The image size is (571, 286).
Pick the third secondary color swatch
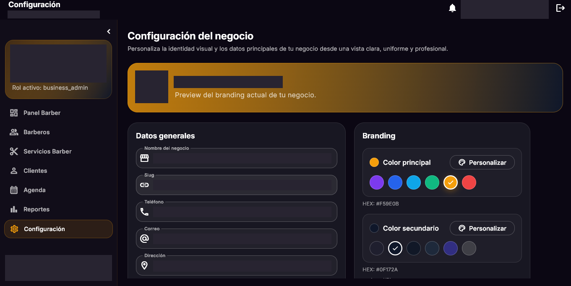(x=414, y=248)
